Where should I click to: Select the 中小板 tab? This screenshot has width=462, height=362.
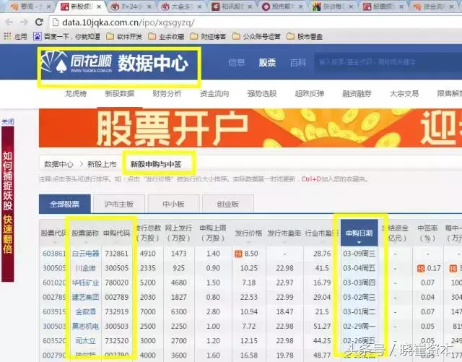tap(173, 204)
